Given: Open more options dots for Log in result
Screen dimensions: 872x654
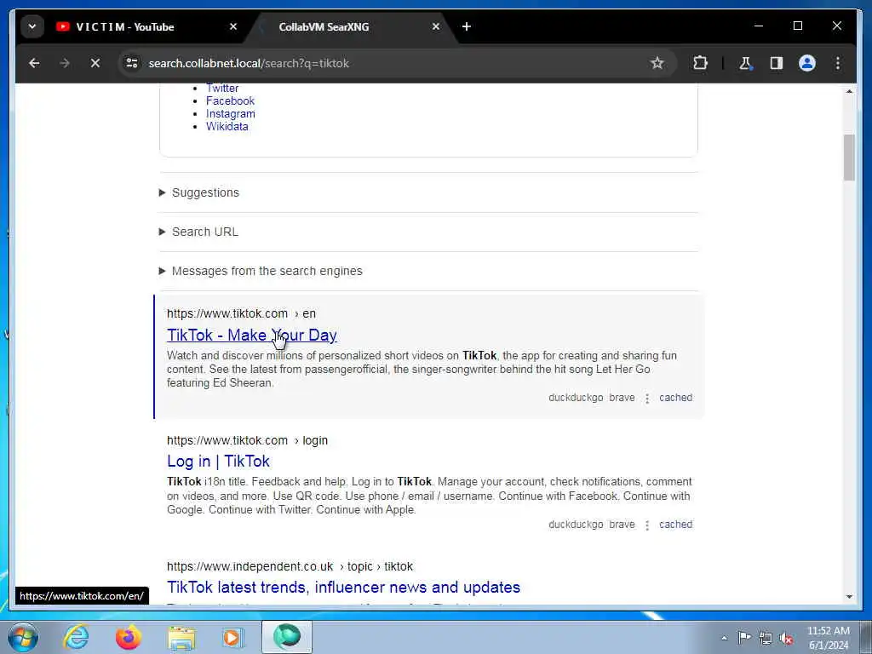Looking at the screenshot, I should 647,525.
